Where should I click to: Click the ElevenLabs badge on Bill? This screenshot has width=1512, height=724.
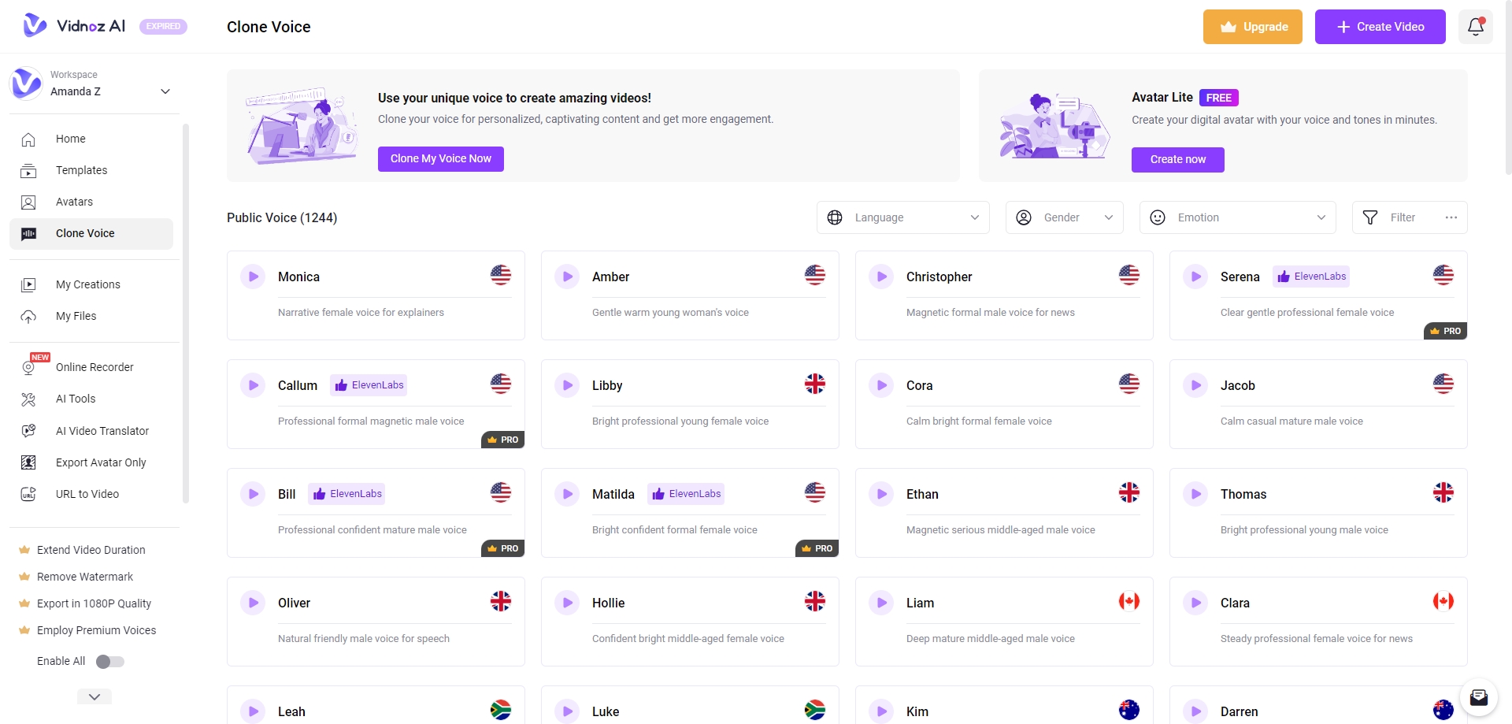(x=346, y=494)
